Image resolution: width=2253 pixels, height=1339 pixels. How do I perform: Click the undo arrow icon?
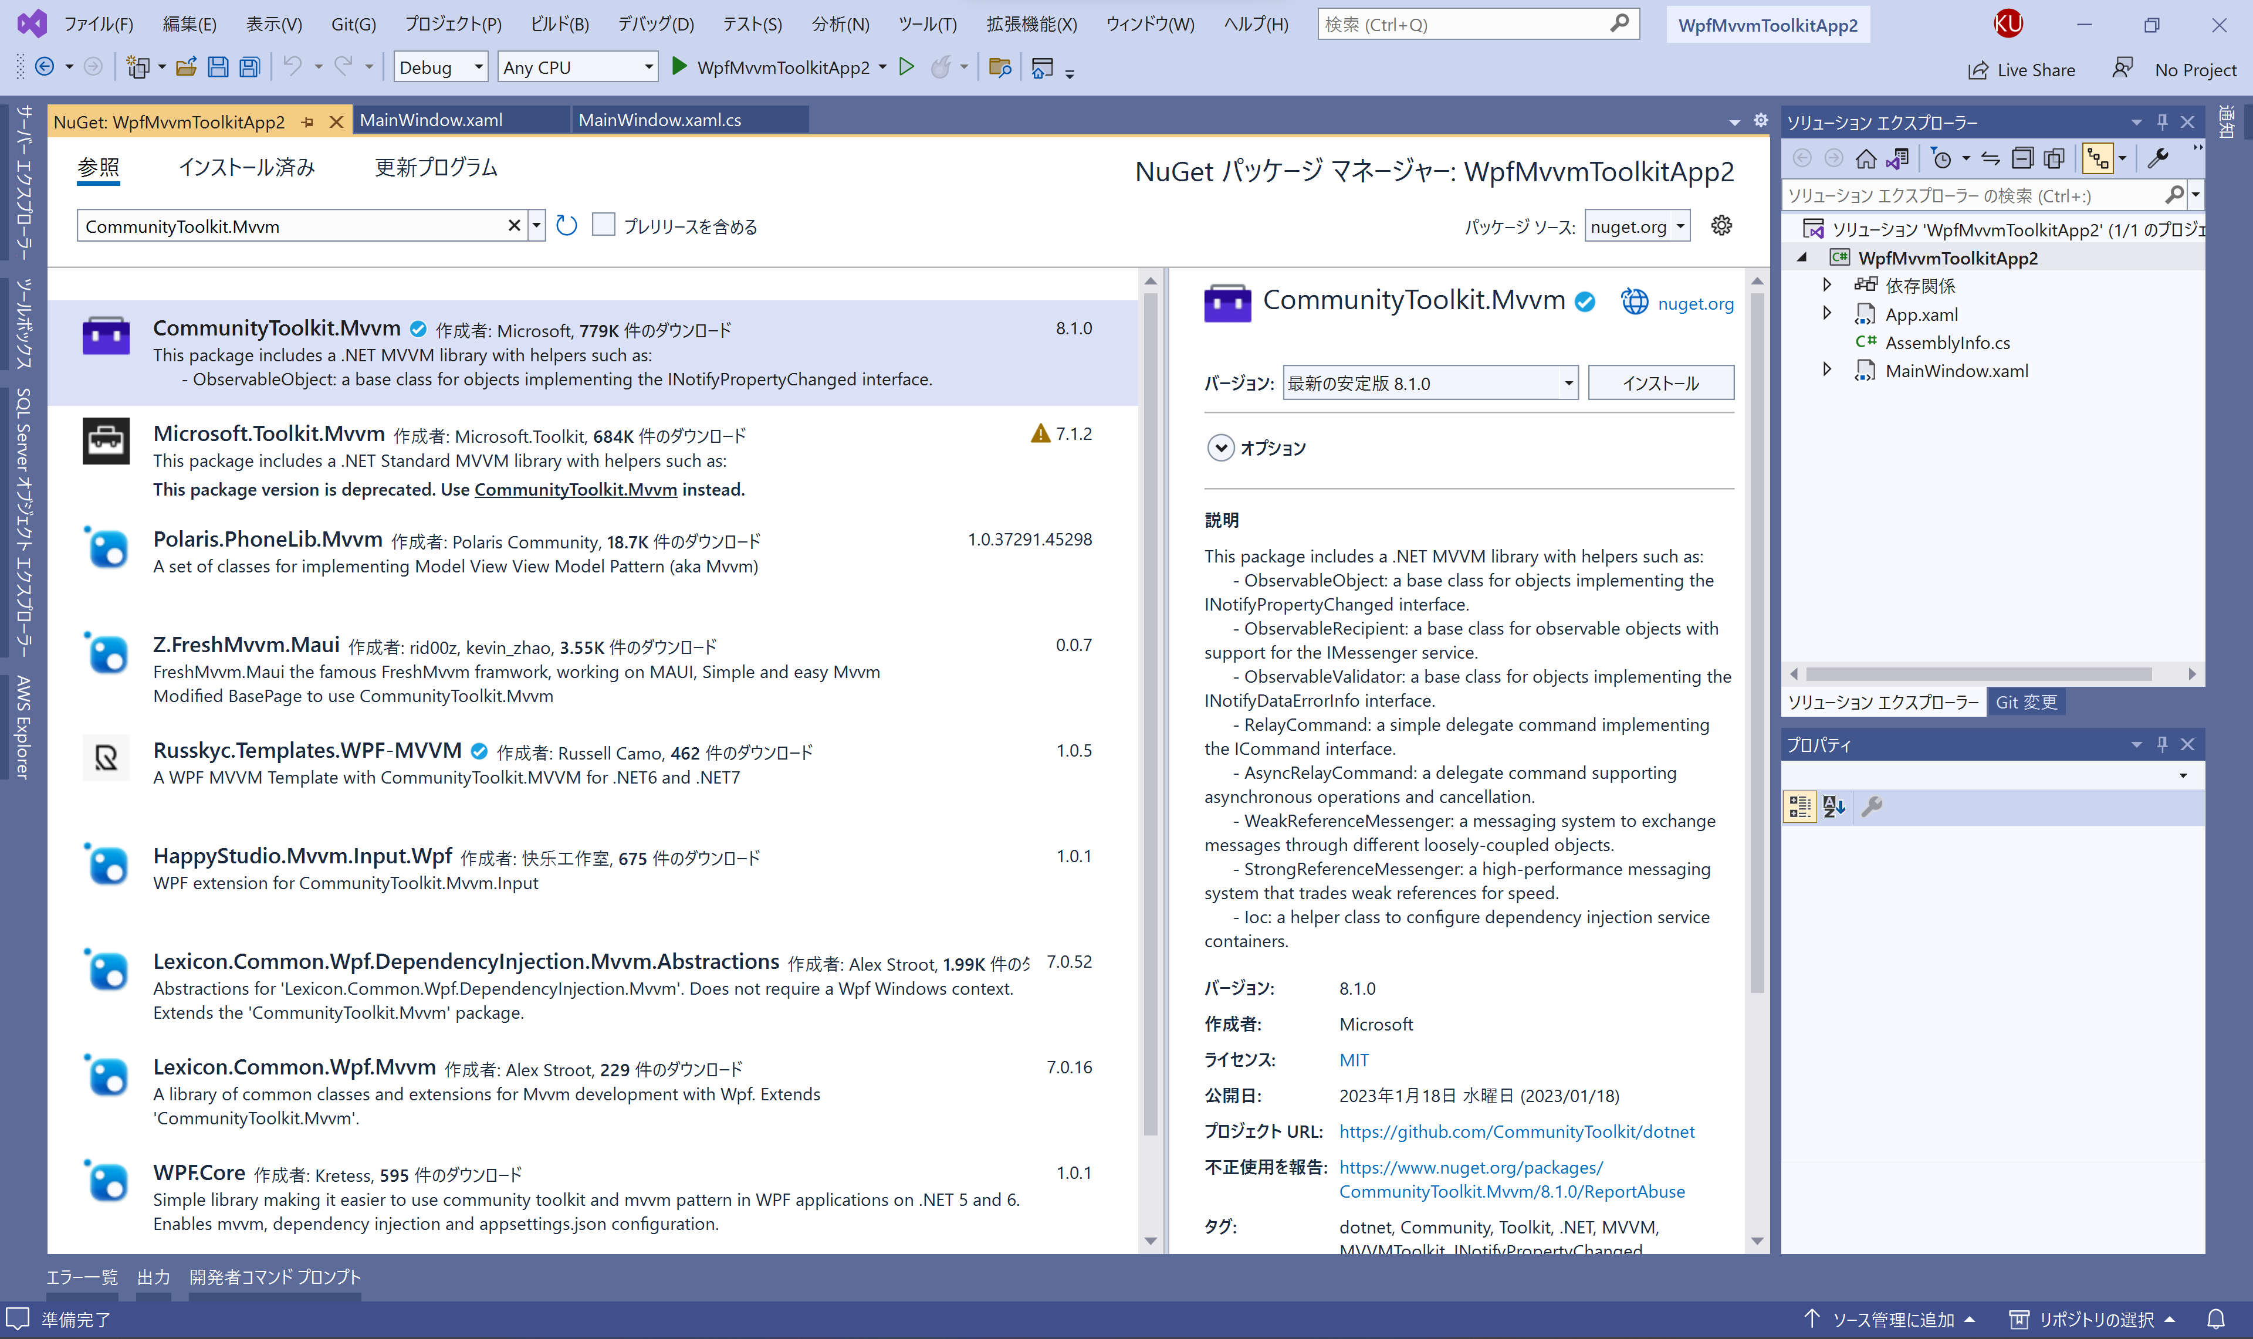[292, 67]
